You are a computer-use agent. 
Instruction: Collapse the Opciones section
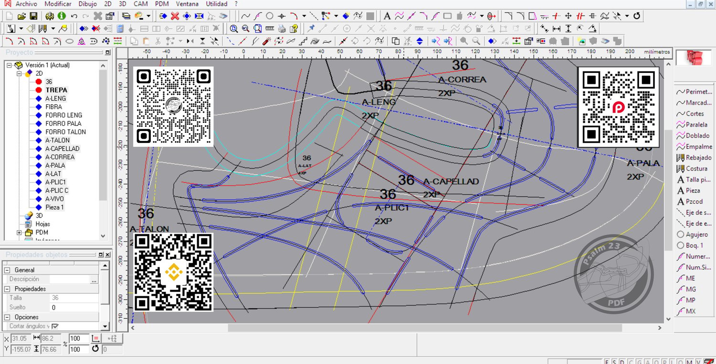click(8, 317)
